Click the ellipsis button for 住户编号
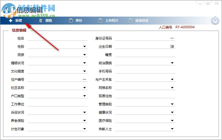 click(x=84, y=79)
